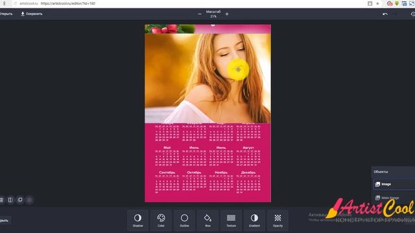Click the browser bookmark star icon
This screenshot has width=415, height=233.
tap(377, 3)
